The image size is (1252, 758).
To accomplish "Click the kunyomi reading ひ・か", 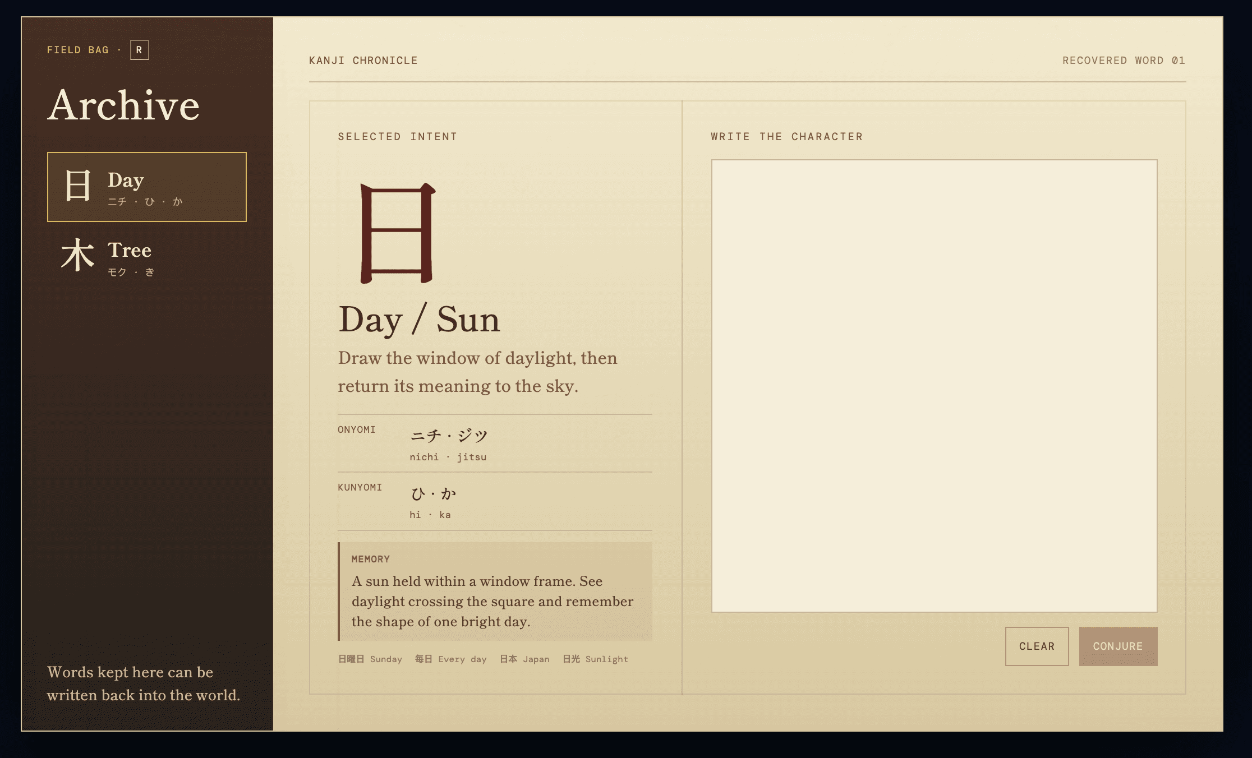I will (433, 493).
